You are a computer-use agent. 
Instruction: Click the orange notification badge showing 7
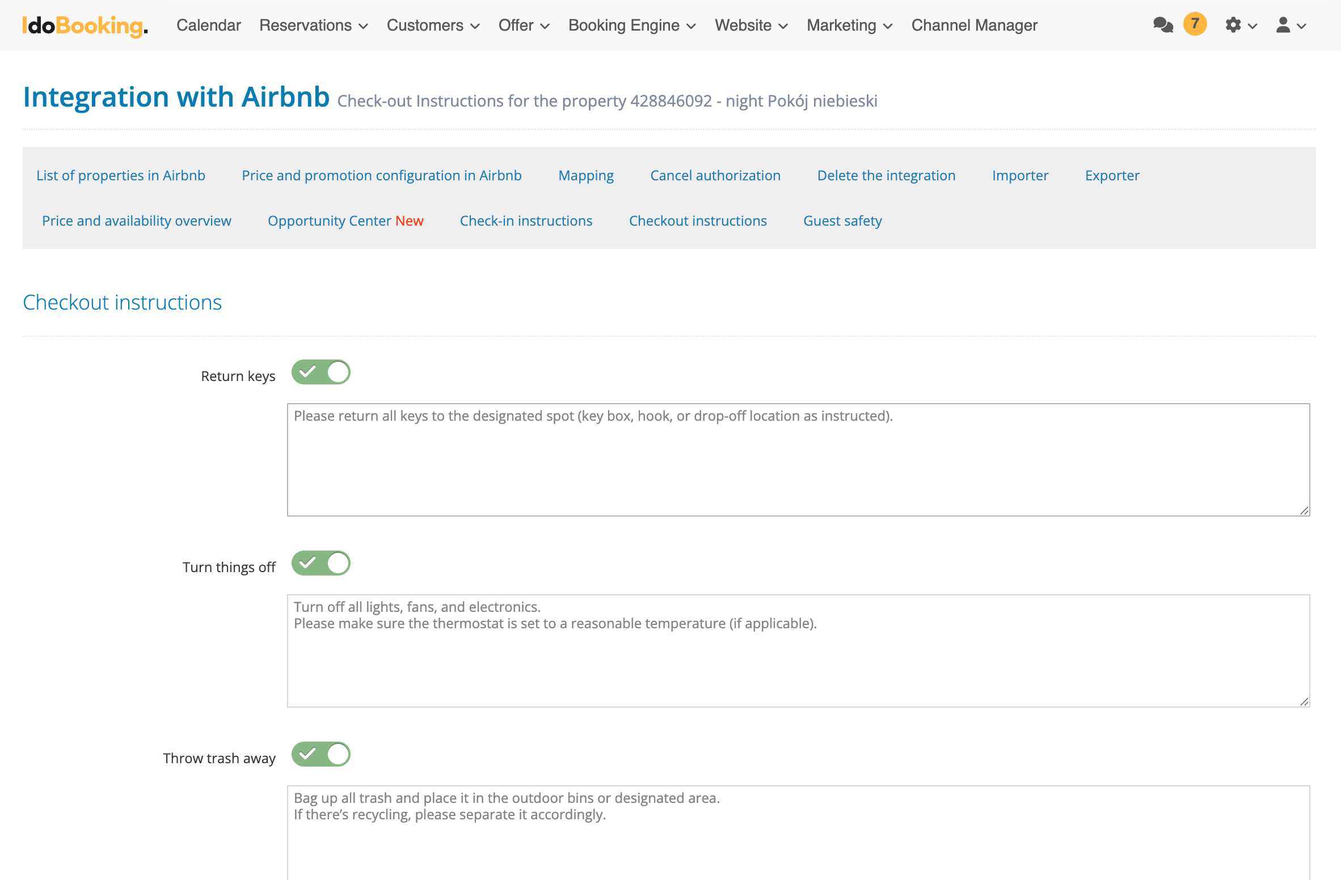click(1195, 24)
